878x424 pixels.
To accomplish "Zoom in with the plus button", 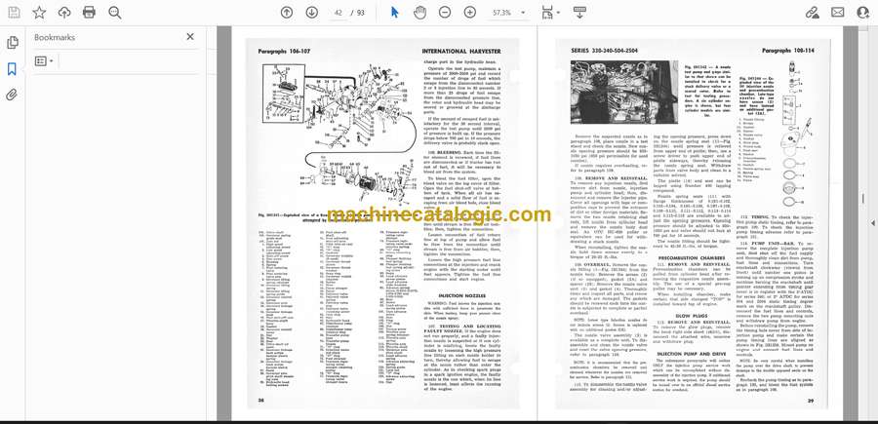I will click(470, 13).
